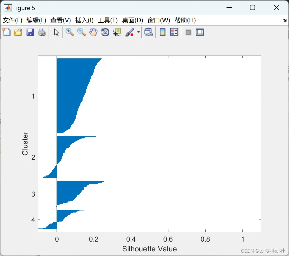Click the y-axis tick label 2
The image size is (289, 256).
point(33,157)
